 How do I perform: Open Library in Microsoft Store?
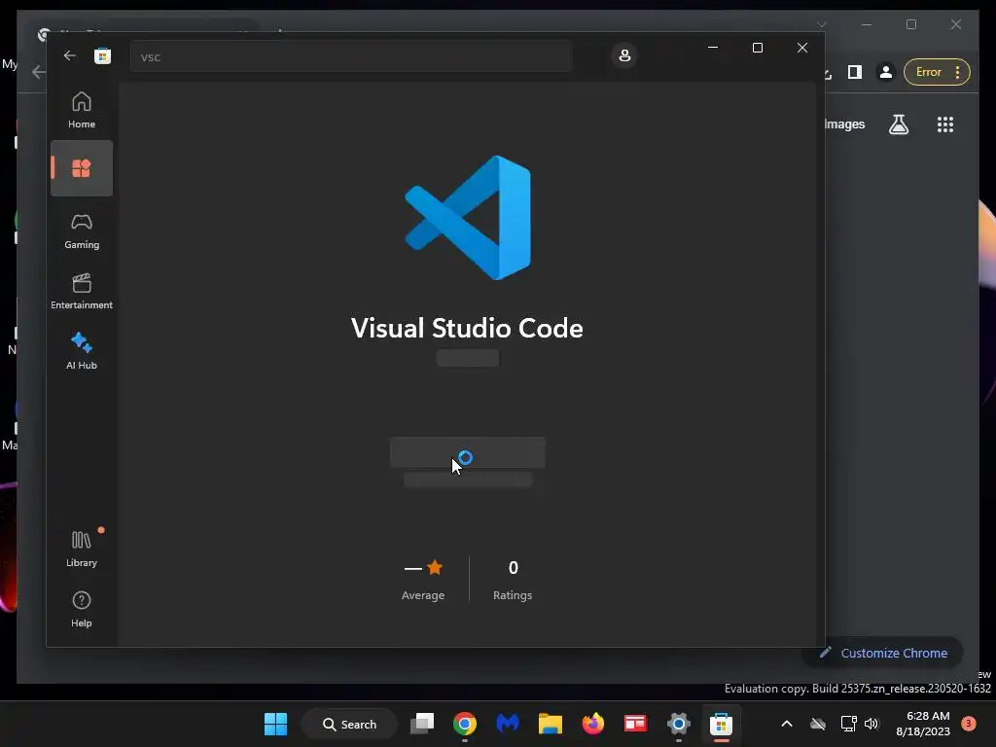click(82, 549)
